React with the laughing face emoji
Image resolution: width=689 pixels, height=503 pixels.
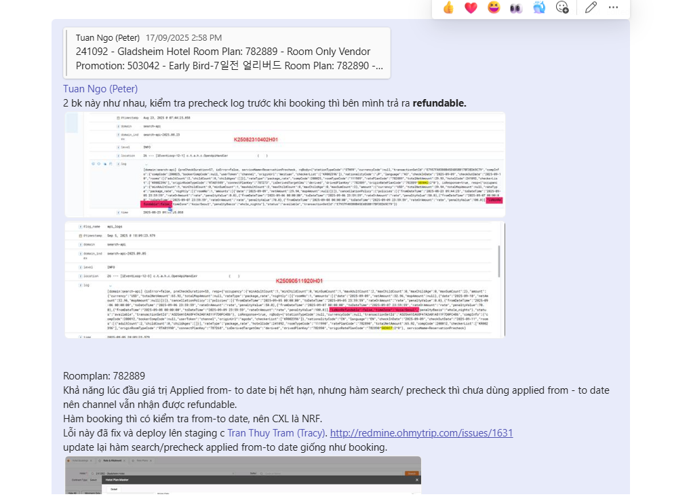pyautogui.click(x=494, y=7)
